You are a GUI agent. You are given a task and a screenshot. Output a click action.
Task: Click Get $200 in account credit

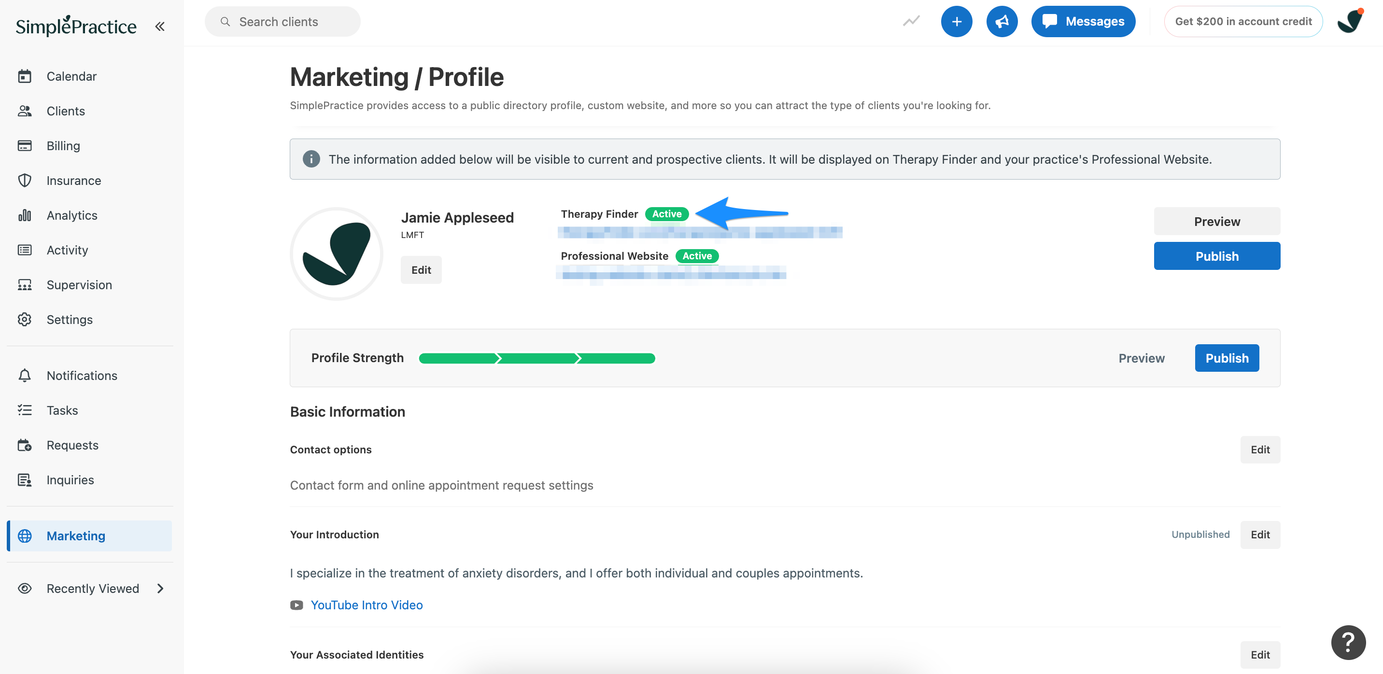[x=1243, y=21]
